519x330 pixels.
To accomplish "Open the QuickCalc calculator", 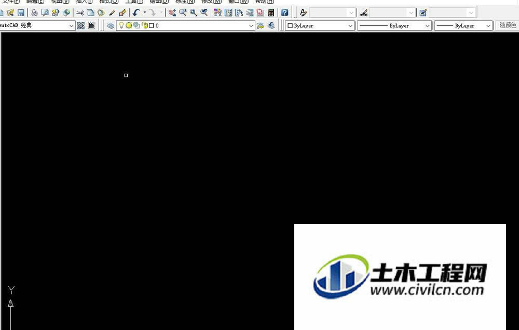I will click(x=271, y=13).
